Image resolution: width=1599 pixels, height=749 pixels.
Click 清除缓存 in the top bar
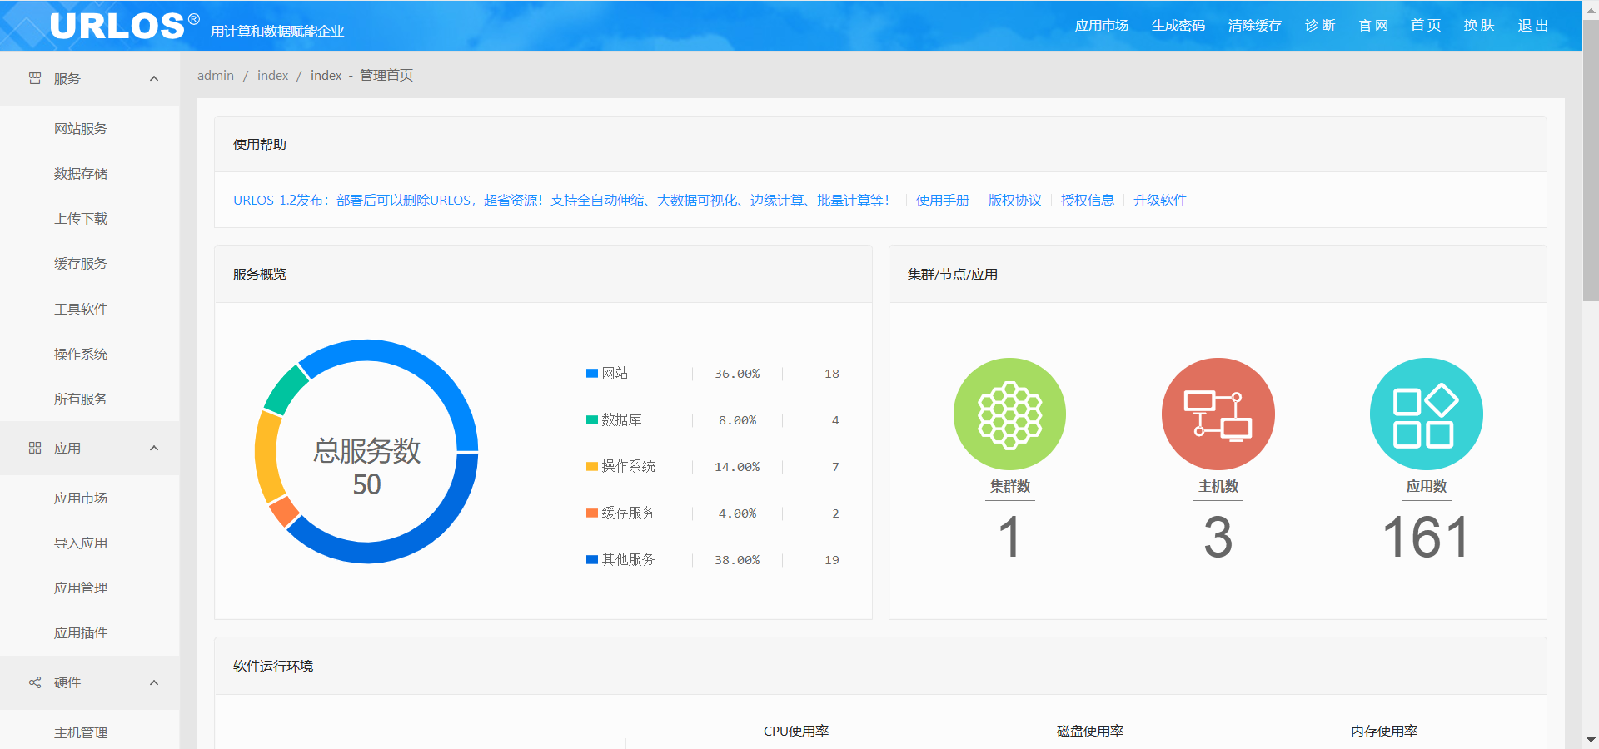coord(1254,26)
